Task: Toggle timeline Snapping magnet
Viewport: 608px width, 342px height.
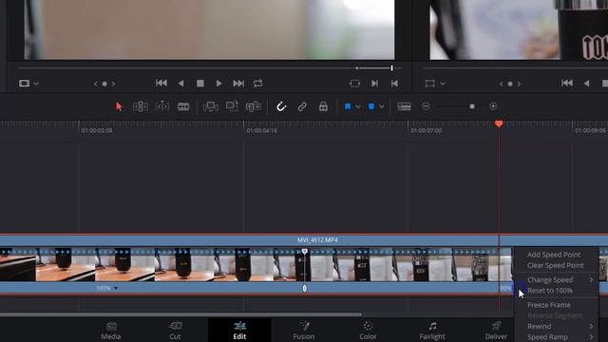Action: click(281, 106)
